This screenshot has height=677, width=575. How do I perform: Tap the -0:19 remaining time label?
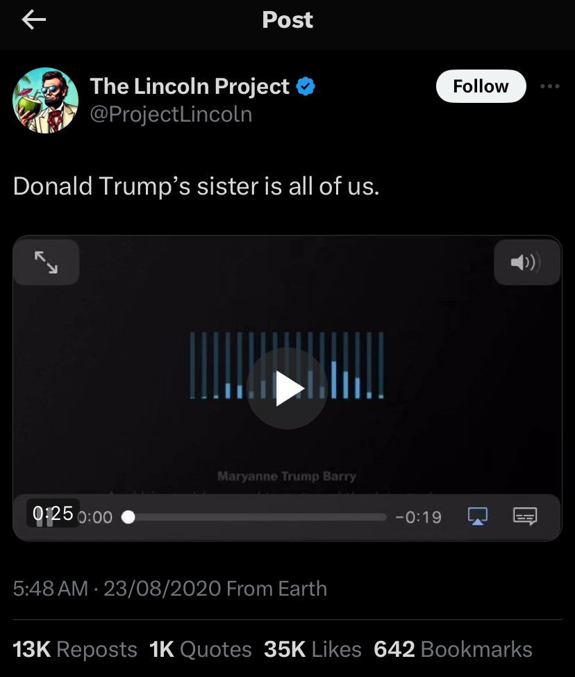coord(418,517)
